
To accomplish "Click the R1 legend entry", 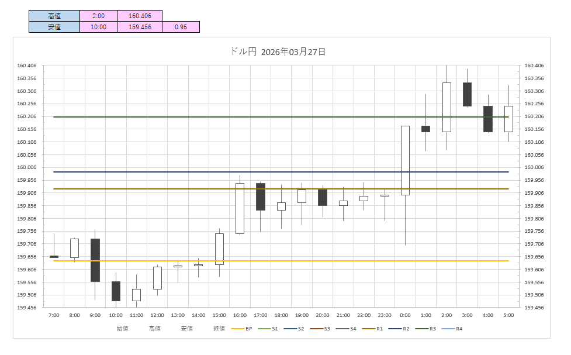I will pyautogui.click(x=375, y=329).
